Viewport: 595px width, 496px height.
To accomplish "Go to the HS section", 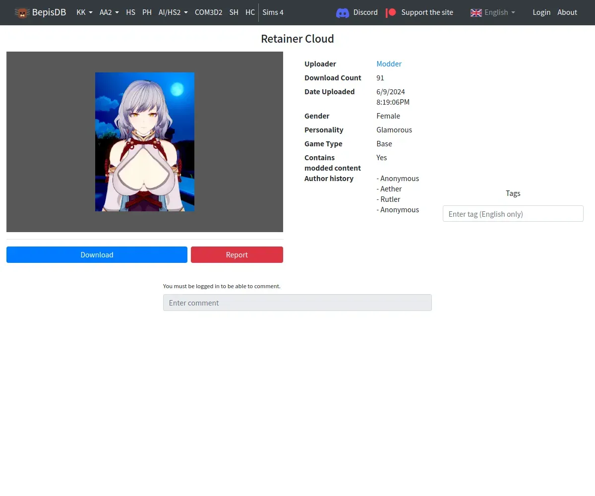I will (131, 12).
